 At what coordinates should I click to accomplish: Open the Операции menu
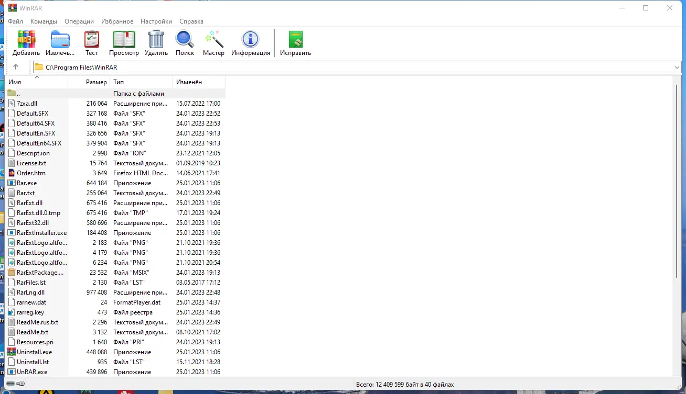tap(79, 21)
